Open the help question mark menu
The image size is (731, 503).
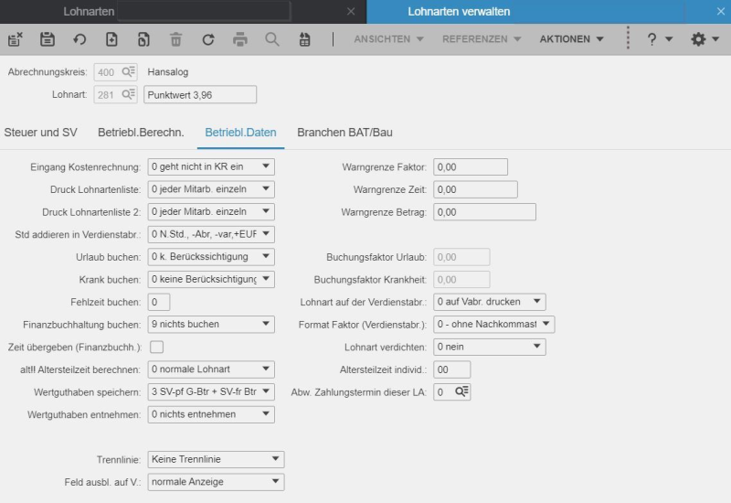tap(659, 39)
